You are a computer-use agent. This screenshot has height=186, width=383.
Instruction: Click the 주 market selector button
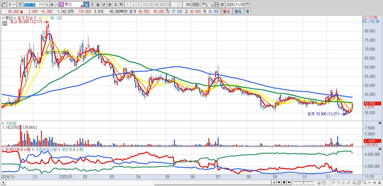tap(9, 4)
